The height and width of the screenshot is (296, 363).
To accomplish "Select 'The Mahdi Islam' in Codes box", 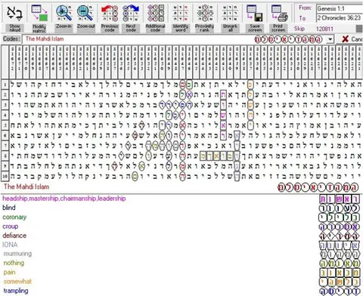I will click(x=45, y=39).
